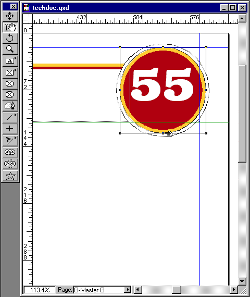
Task: Select the Item tool in the tool palette
Action: tap(10, 16)
